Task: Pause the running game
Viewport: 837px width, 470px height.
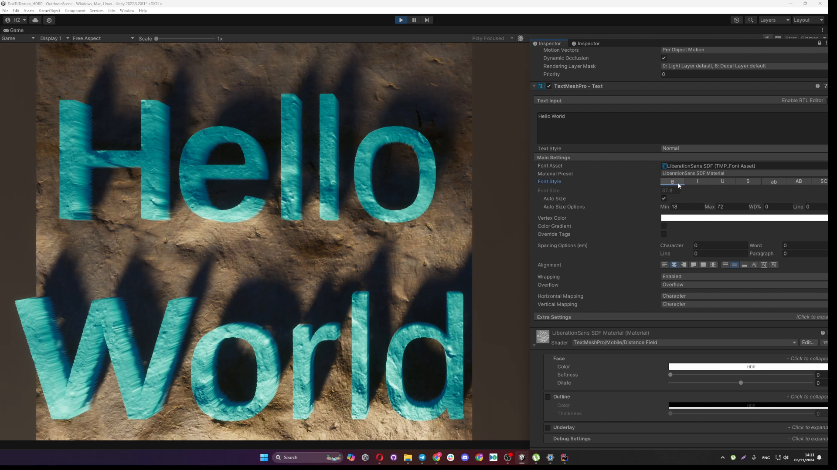Action: (x=414, y=20)
